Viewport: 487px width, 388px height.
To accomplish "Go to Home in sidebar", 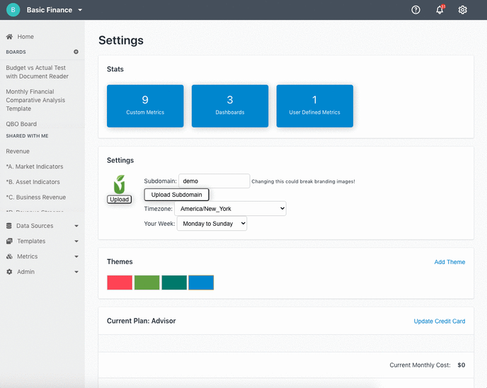I will tap(25, 37).
